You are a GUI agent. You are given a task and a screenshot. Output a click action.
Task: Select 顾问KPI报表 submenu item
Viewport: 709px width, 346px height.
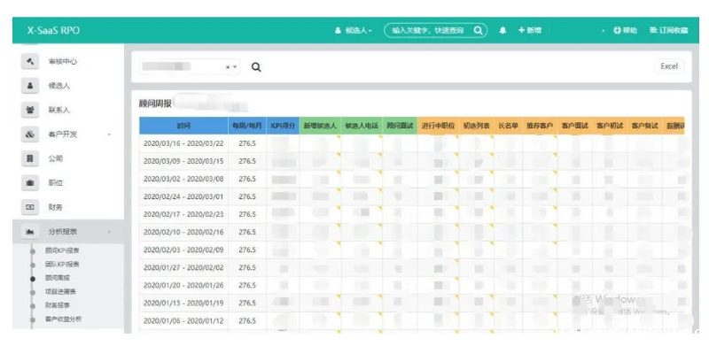[62, 250]
